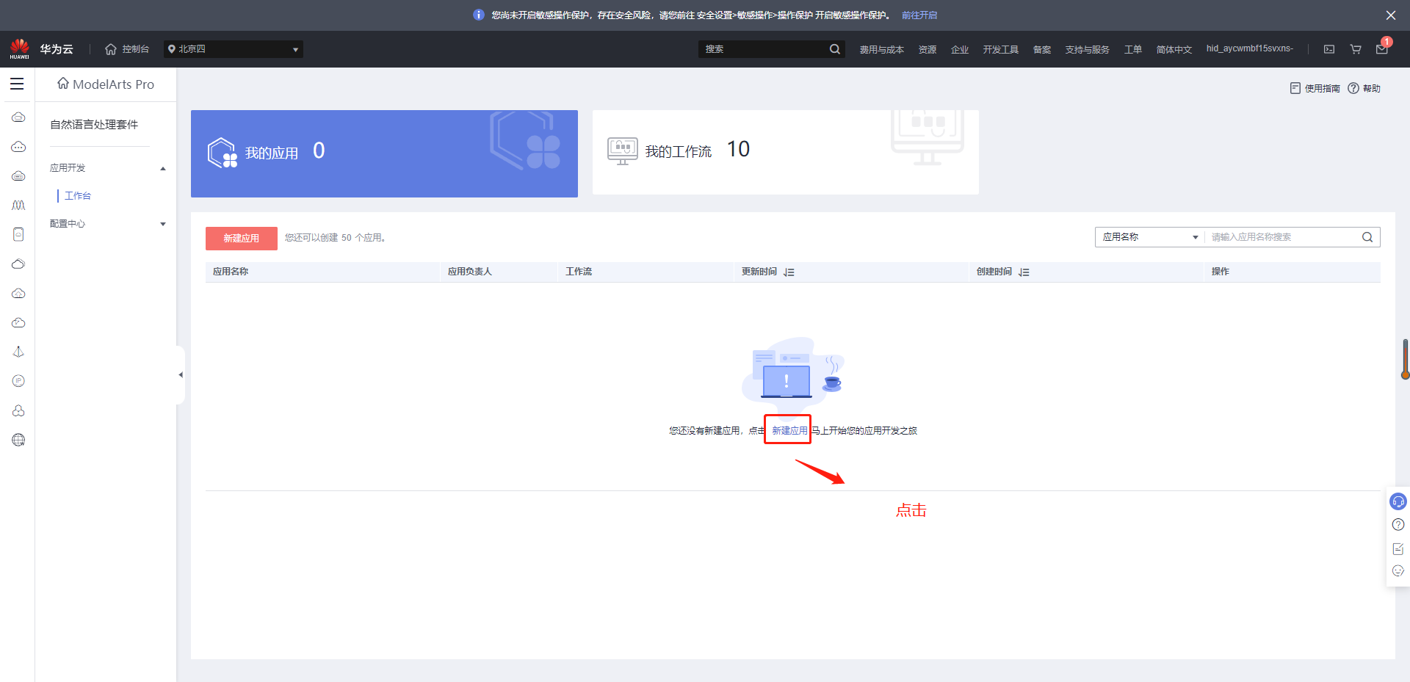Image resolution: width=1410 pixels, height=682 pixels.
Task: Focus the 请输入应用名称搜索 input field
Action: [1282, 237]
